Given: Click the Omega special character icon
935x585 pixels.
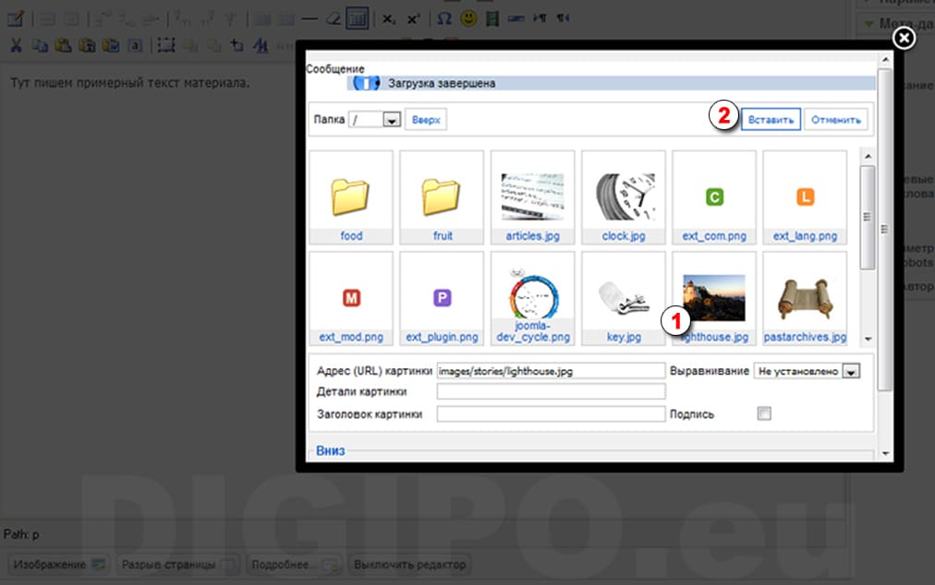Looking at the screenshot, I should tap(443, 18).
